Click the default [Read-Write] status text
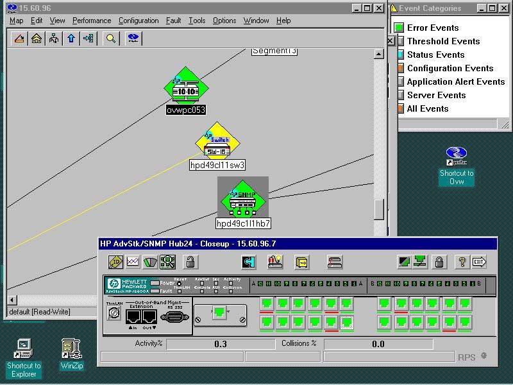This screenshot has height=385, width=513. 40,312
